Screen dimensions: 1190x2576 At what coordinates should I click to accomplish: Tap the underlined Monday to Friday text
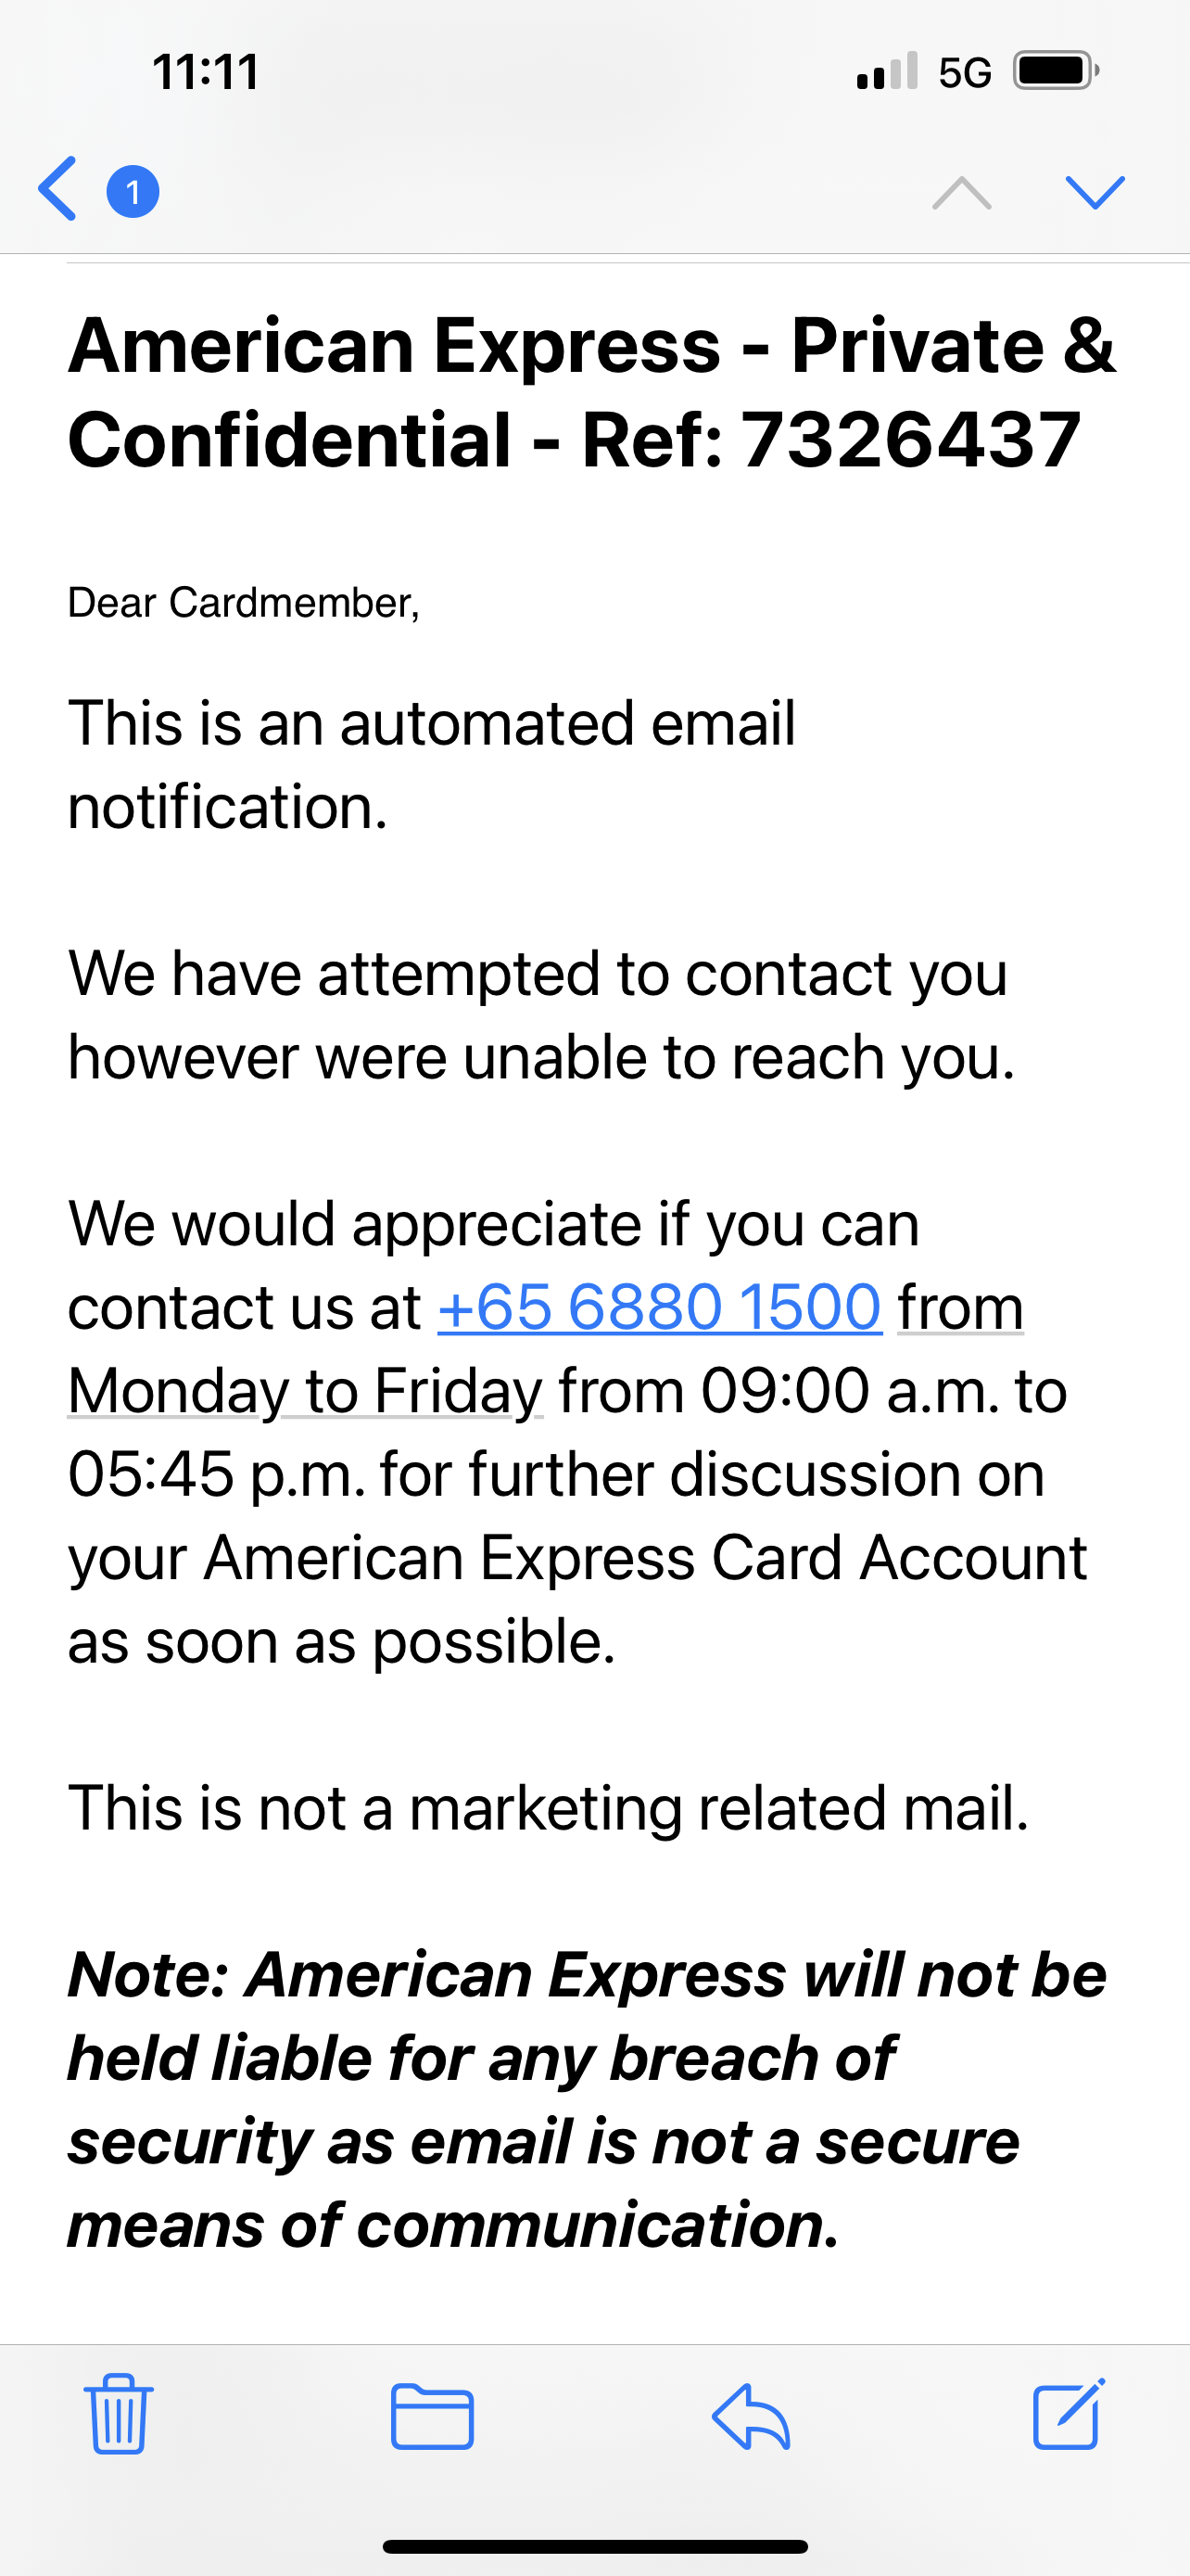305,1391
